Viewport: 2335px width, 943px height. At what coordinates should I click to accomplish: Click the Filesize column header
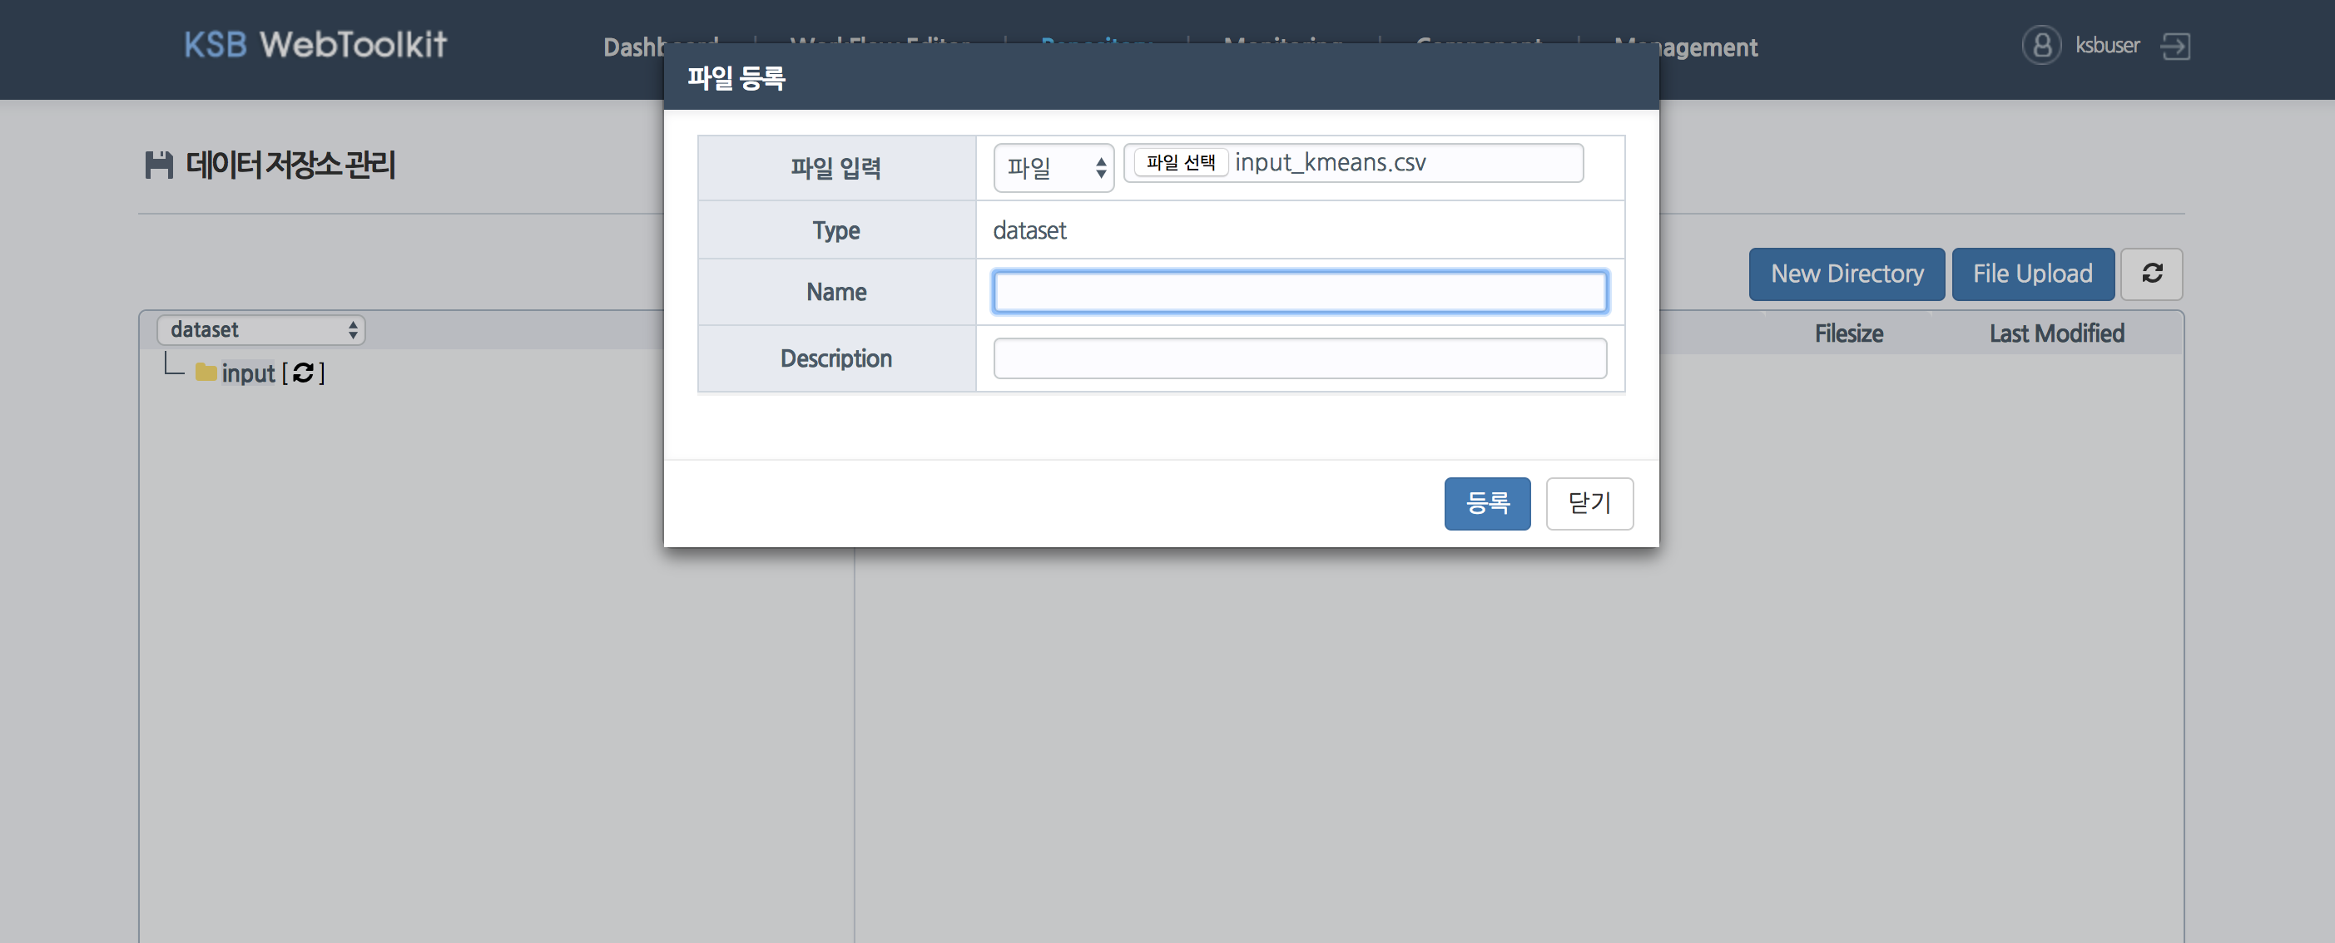tap(1848, 333)
